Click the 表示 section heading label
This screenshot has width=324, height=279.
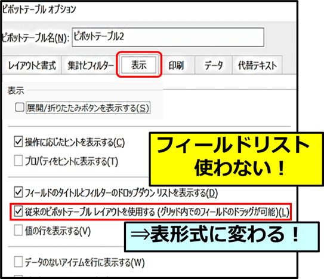pyautogui.click(x=16, y=91)
